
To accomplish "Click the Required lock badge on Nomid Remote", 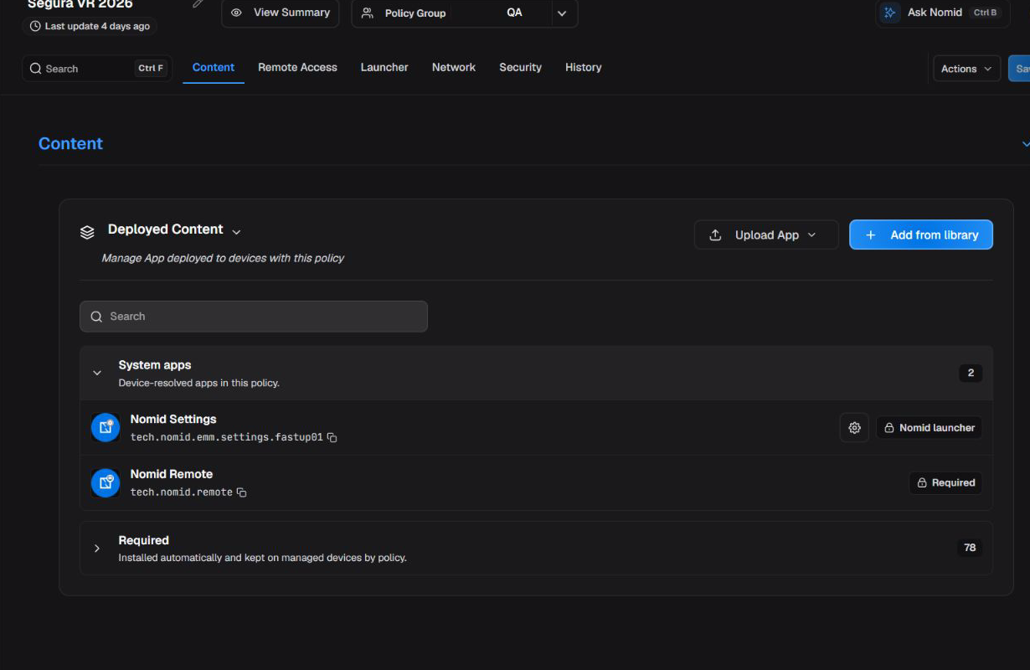I will 945,482.
